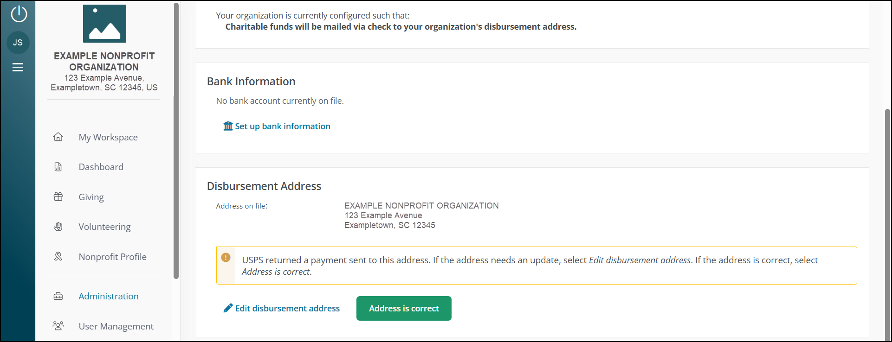Viewport: 892px width, 342px height.
Task: Click the pencil edit icon
Action: click(228, 308)
